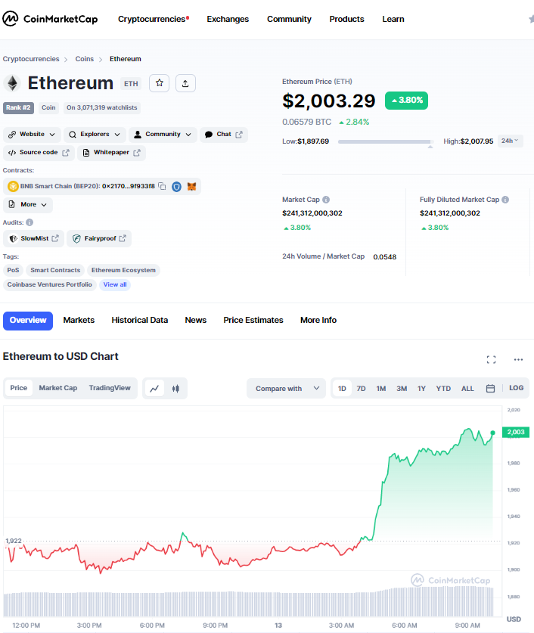The image size is (534, 633).
Task: Go to Cryptocurrencies breadcrumb
Action: click(31, 59)
